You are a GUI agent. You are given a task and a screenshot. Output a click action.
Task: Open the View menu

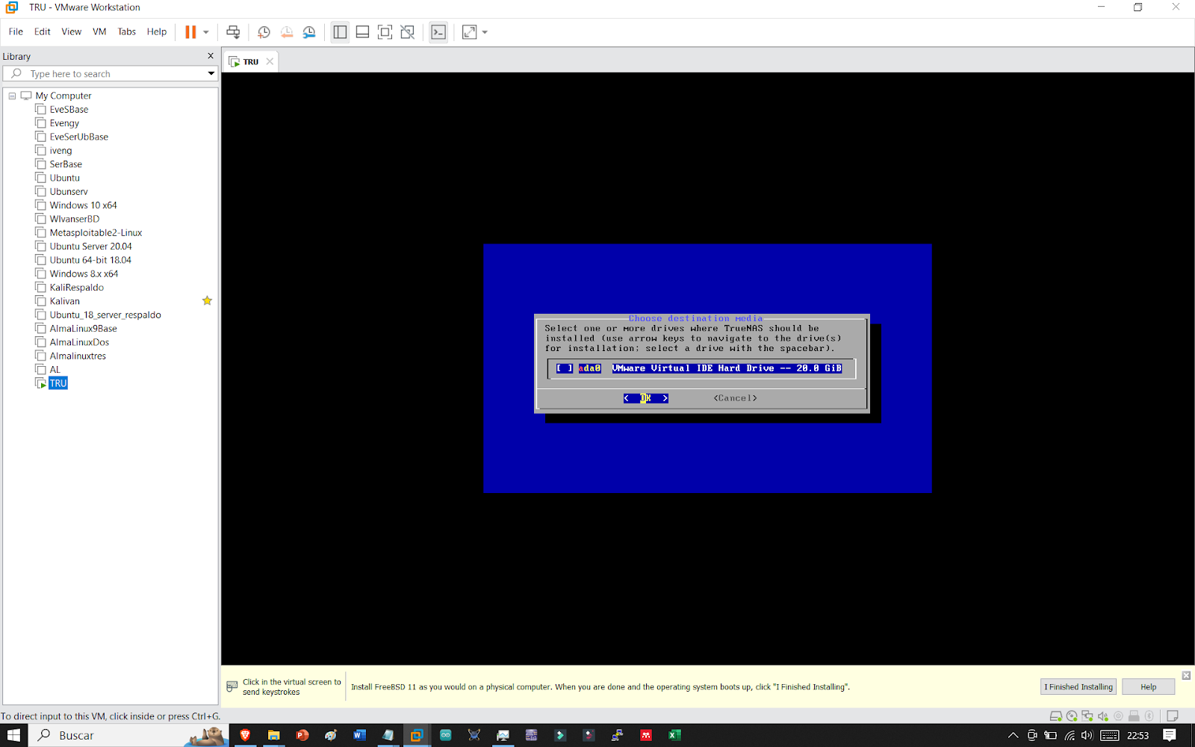[72, 31]
